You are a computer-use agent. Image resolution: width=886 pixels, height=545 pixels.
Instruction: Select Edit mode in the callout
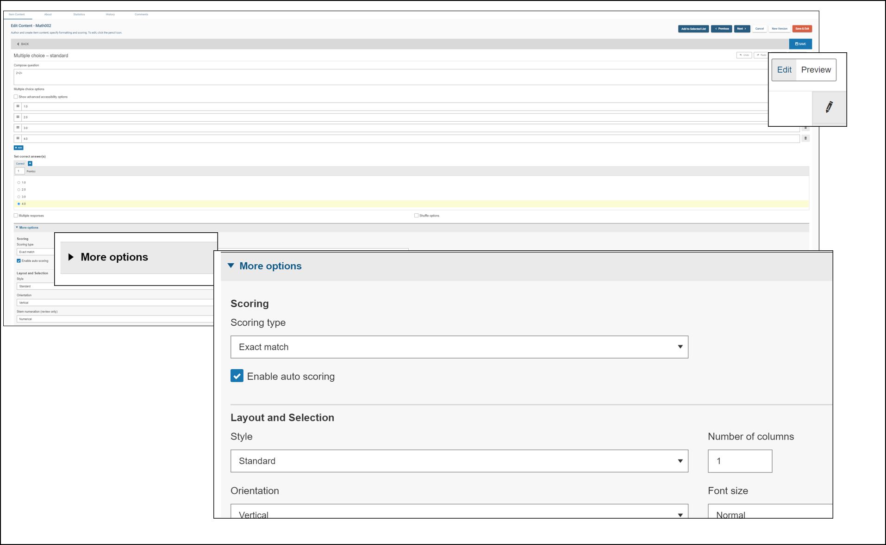[784, 70]
